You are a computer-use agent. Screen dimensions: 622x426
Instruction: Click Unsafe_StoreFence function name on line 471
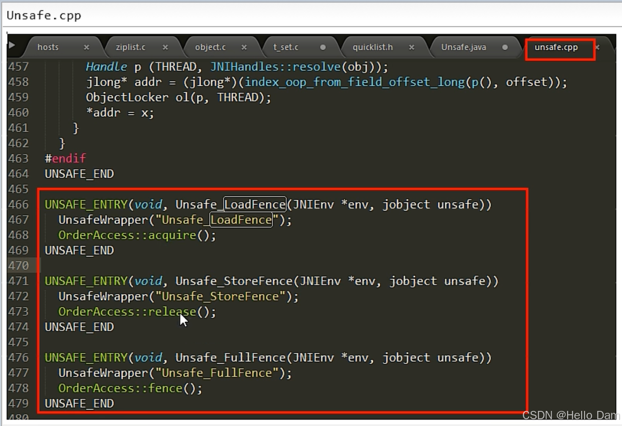(x=234, y=281)
